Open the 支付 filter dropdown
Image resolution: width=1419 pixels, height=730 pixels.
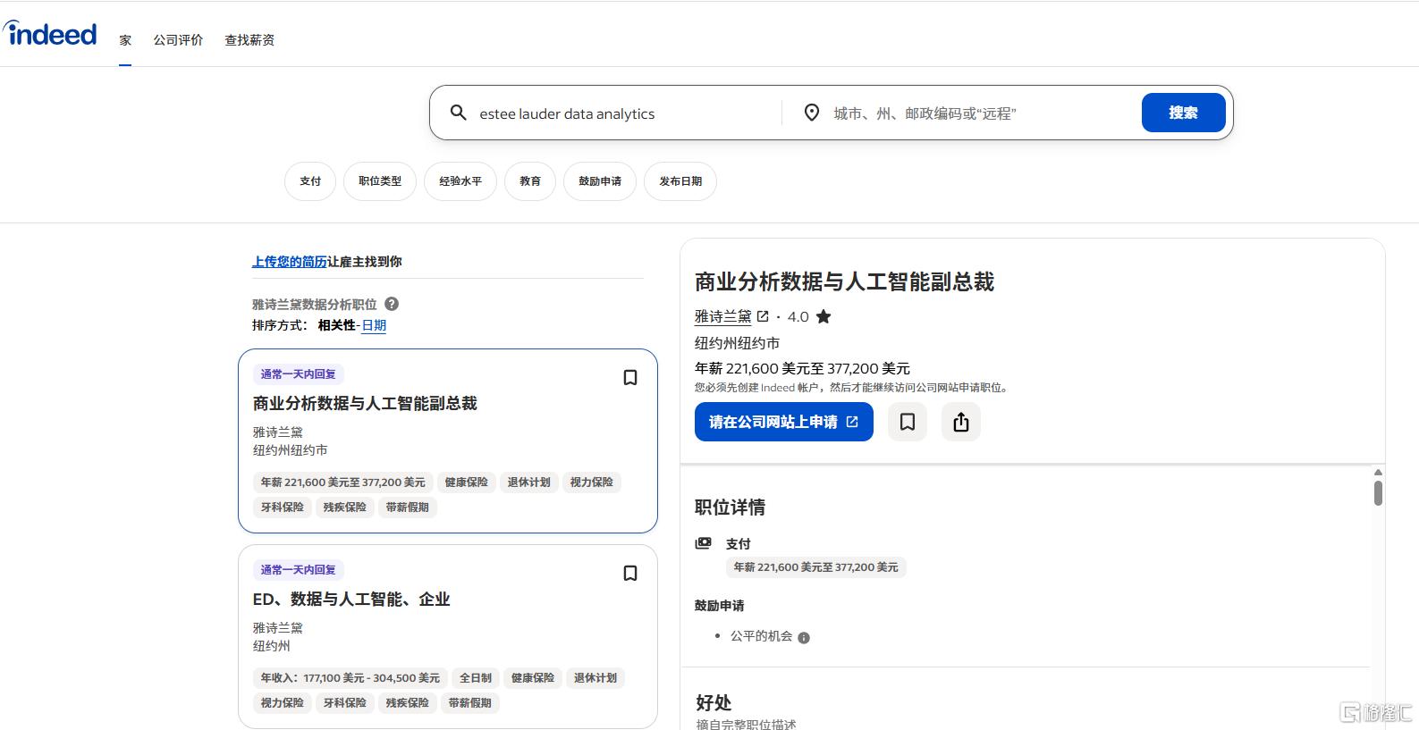[x=310, y=181]
